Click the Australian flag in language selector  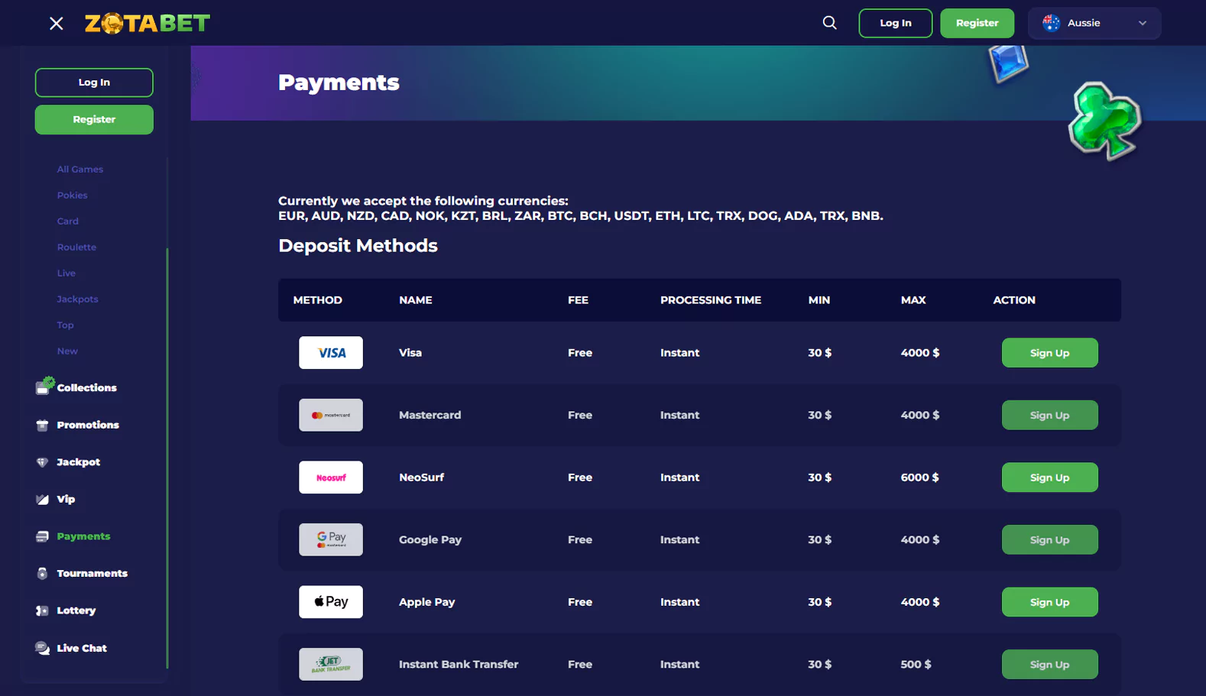pyautogui.click(x=1052, y=23)
